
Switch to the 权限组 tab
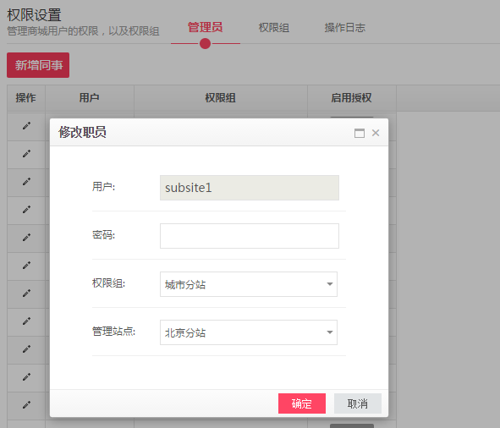(274, 28)
